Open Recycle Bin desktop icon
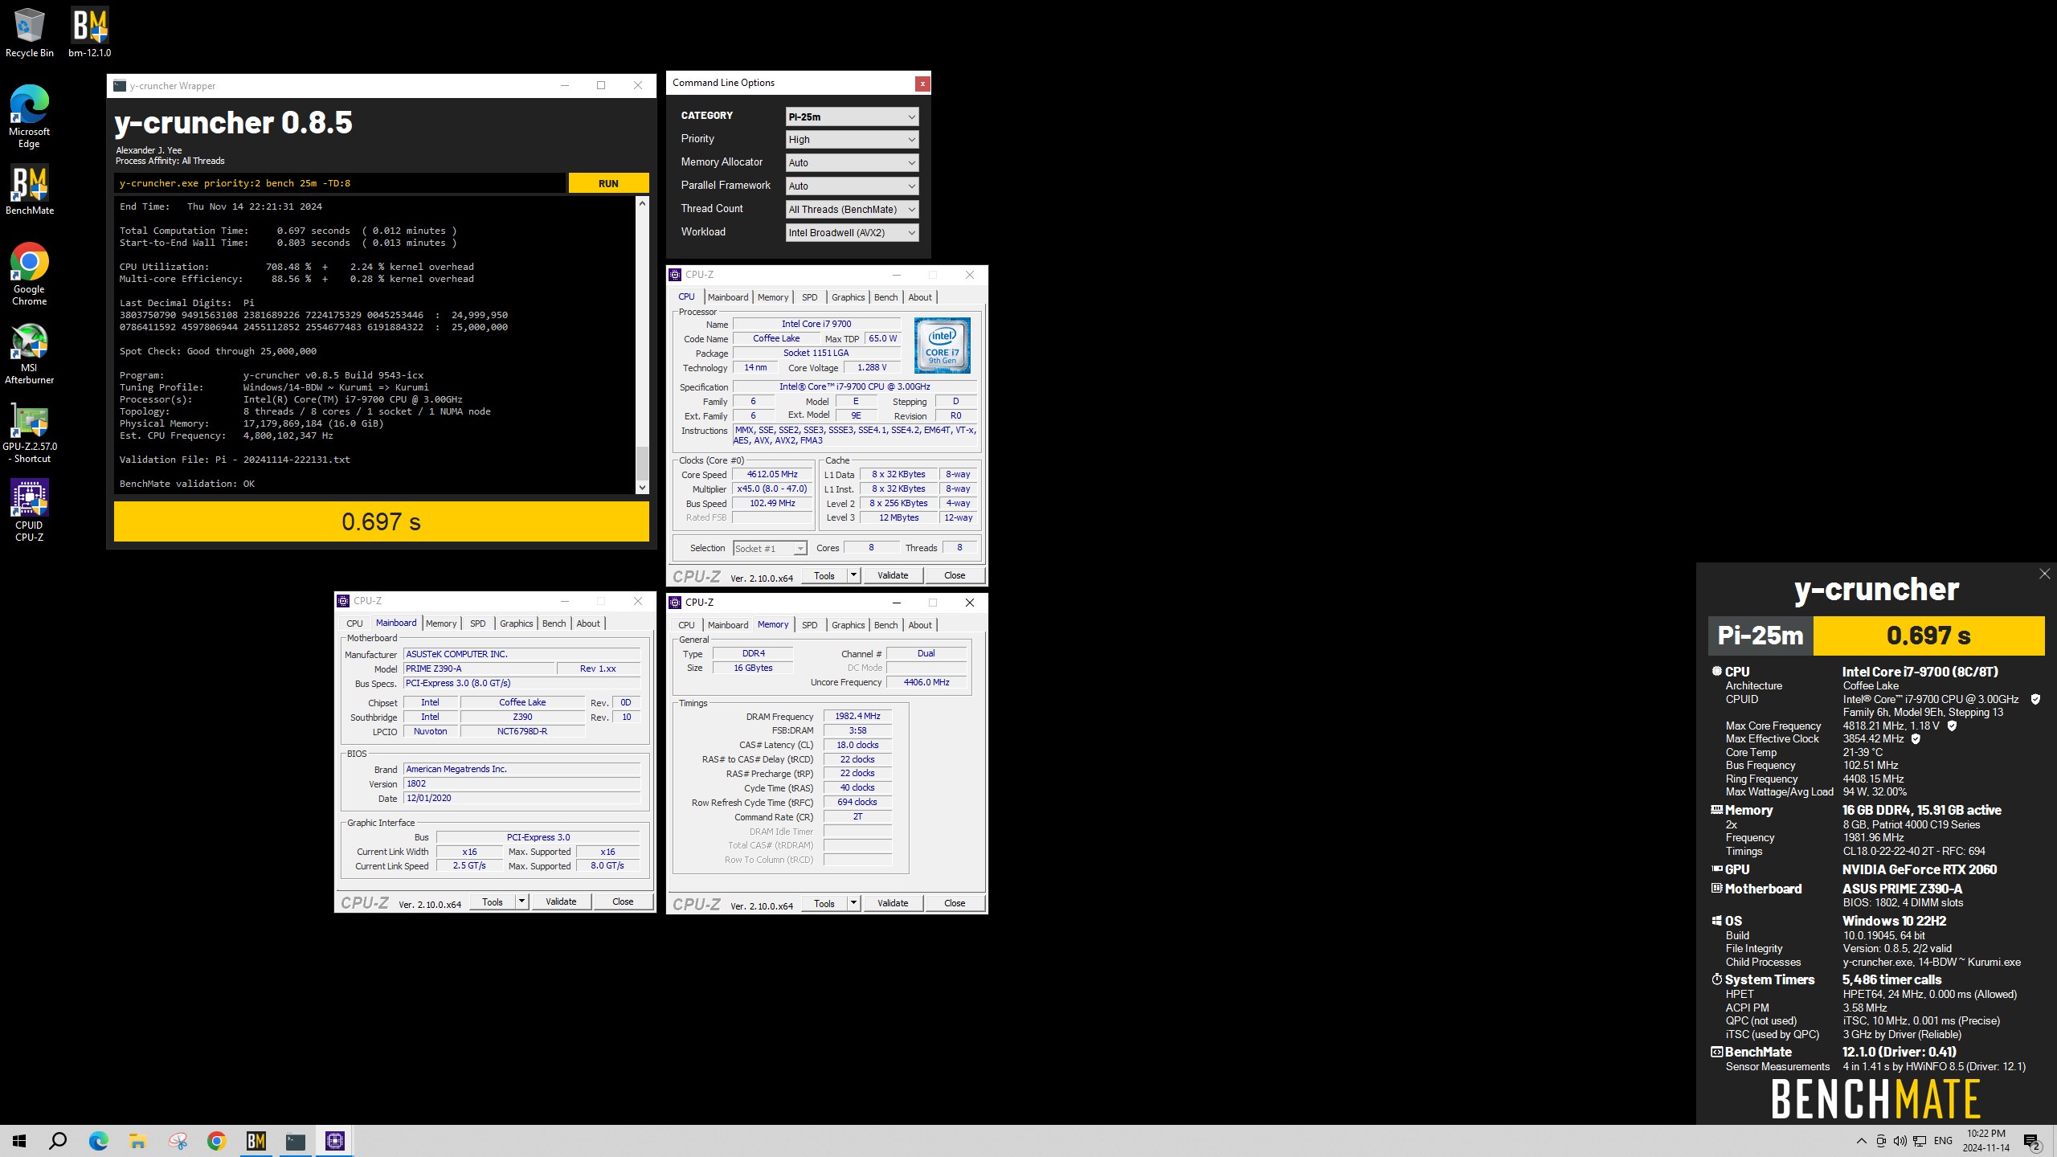 30,32
